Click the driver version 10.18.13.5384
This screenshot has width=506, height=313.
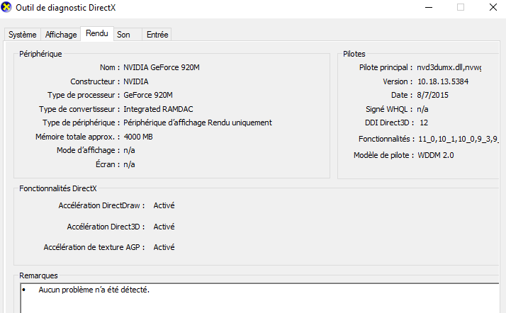click(x=443, y=81)
